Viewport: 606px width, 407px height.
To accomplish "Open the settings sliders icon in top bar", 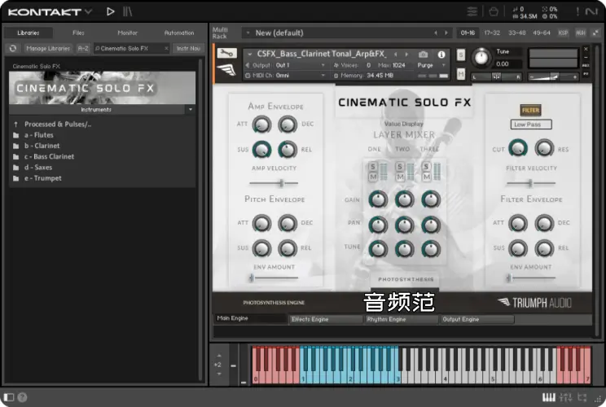I will point(472,11).
